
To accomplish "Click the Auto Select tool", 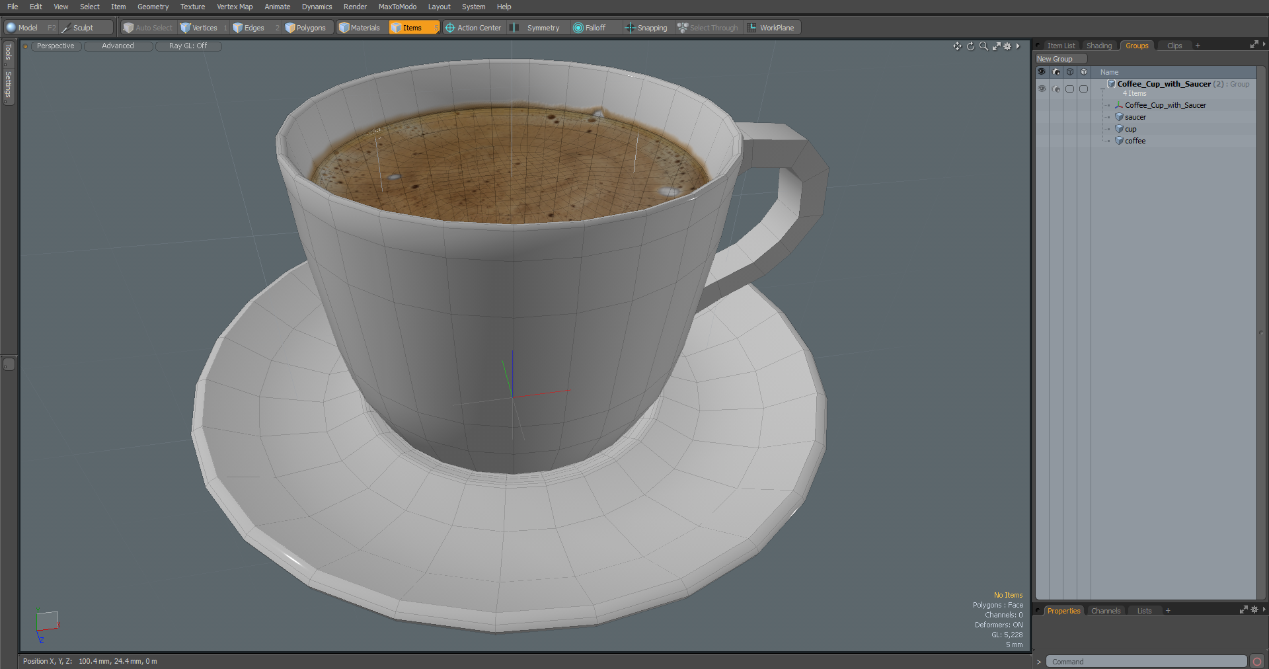I will coord(147,28).
